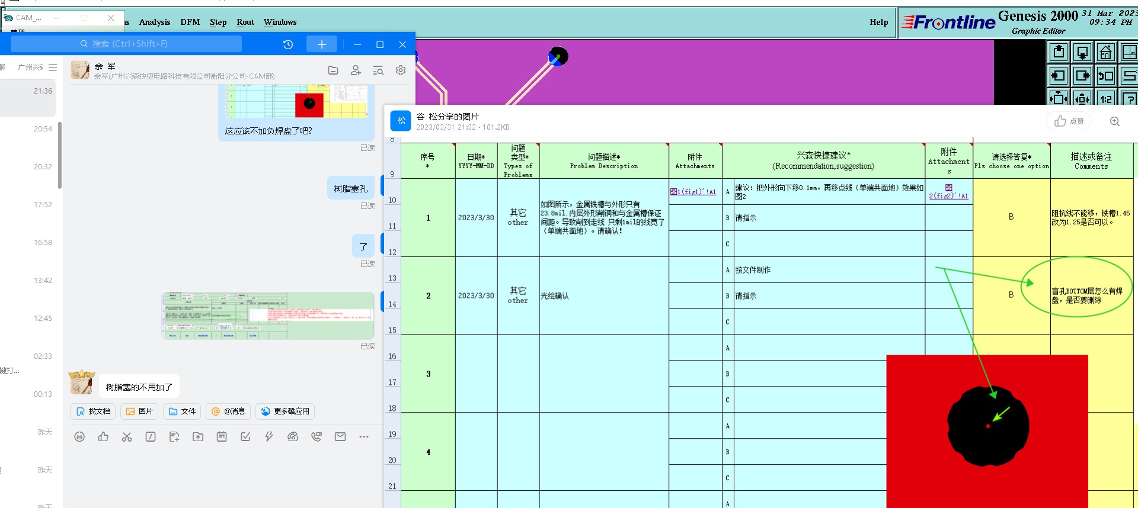Click the 文件 button
Image resolution: width=1138 pixels, height=508 pixels.
coord(182,411)
